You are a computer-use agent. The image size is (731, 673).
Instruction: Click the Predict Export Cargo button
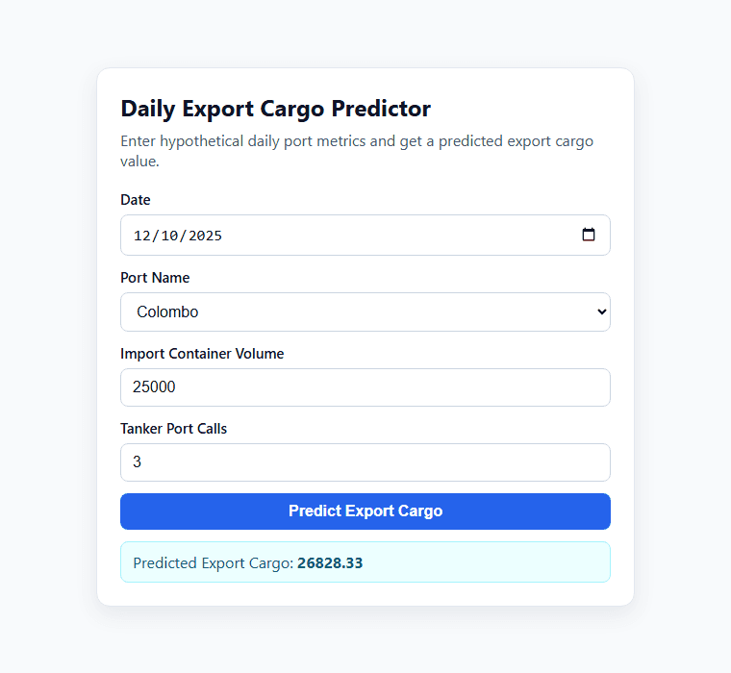point(365,511)
